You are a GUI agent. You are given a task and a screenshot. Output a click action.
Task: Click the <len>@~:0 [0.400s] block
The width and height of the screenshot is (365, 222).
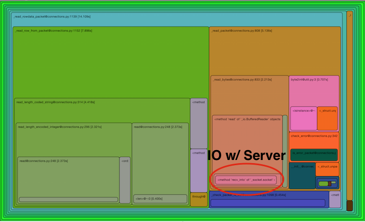160,199
